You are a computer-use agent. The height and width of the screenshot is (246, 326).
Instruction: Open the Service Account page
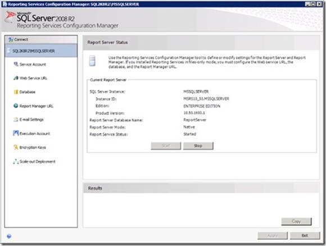pos(33,65)
